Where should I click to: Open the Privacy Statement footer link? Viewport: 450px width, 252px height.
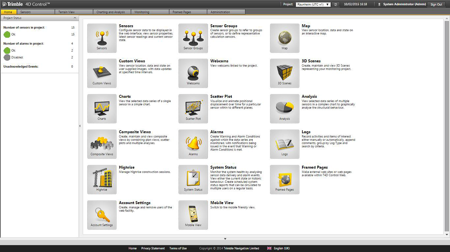153,248
